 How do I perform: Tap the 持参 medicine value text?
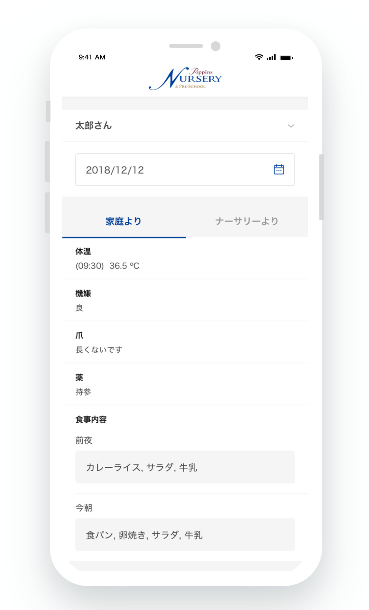point(83,392)
